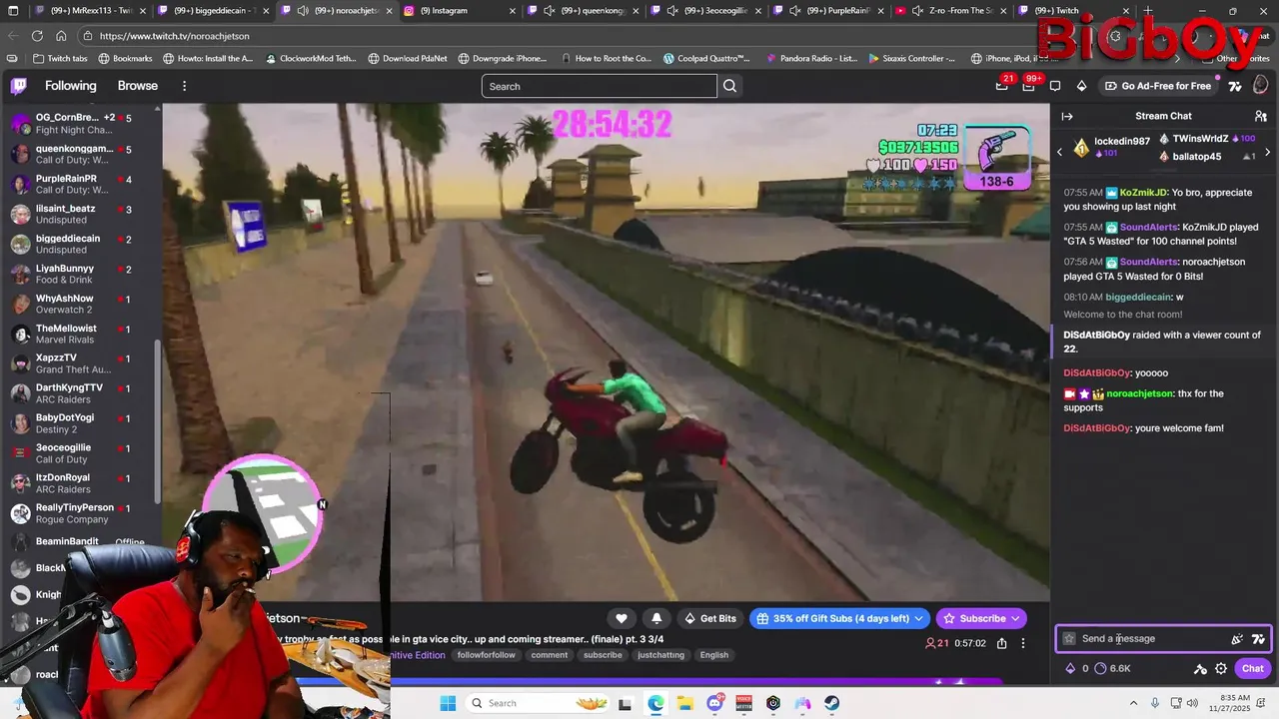Collapse the Stream Chat panel
Screen dimensions: 1279x719
1067,116
